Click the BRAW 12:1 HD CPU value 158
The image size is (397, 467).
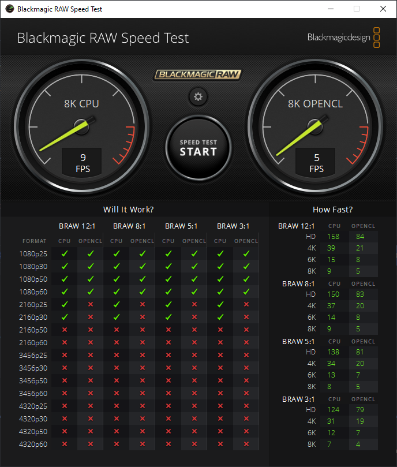334,237
